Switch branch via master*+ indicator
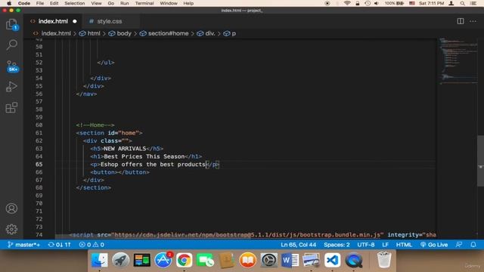This screenshot has width=484, height=272. pos(23,245)
